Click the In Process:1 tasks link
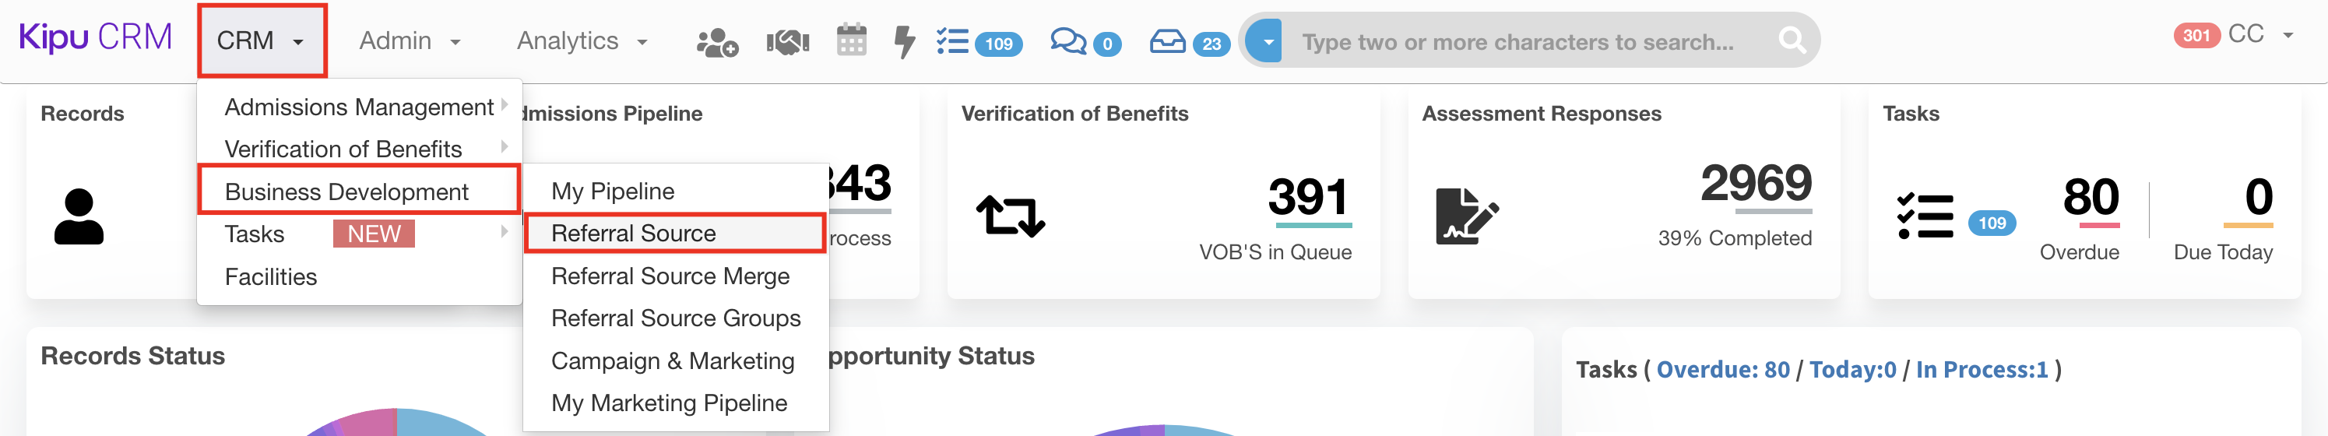Screen dimensions: 2328x436 1981,369
